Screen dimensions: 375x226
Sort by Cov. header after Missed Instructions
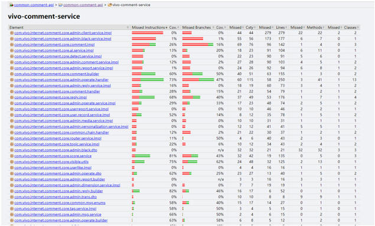point(174,28)
